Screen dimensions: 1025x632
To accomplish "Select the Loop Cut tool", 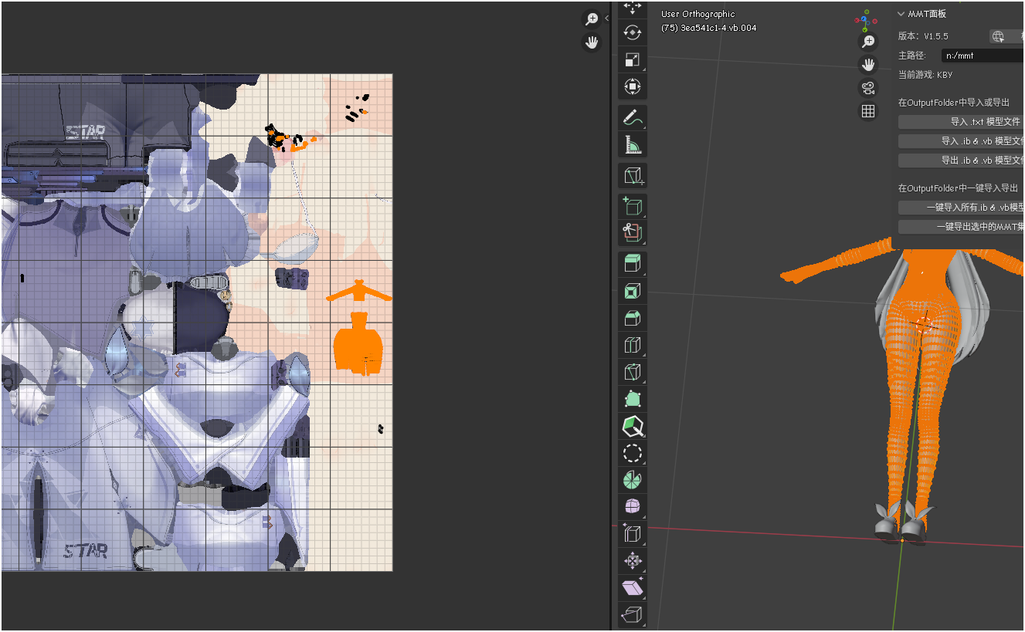I will (633, 345).
